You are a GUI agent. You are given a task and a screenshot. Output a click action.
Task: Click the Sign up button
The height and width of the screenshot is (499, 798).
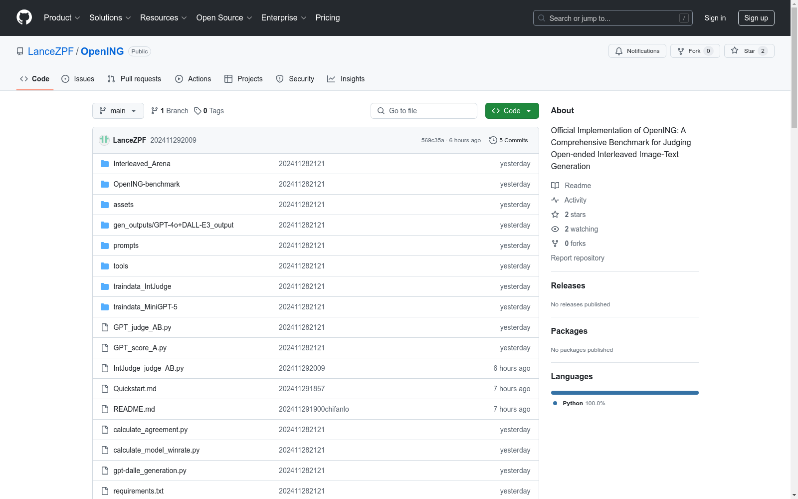tap(756, 18)
